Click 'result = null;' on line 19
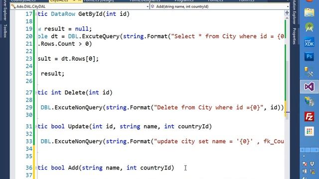 click(68, 29)
